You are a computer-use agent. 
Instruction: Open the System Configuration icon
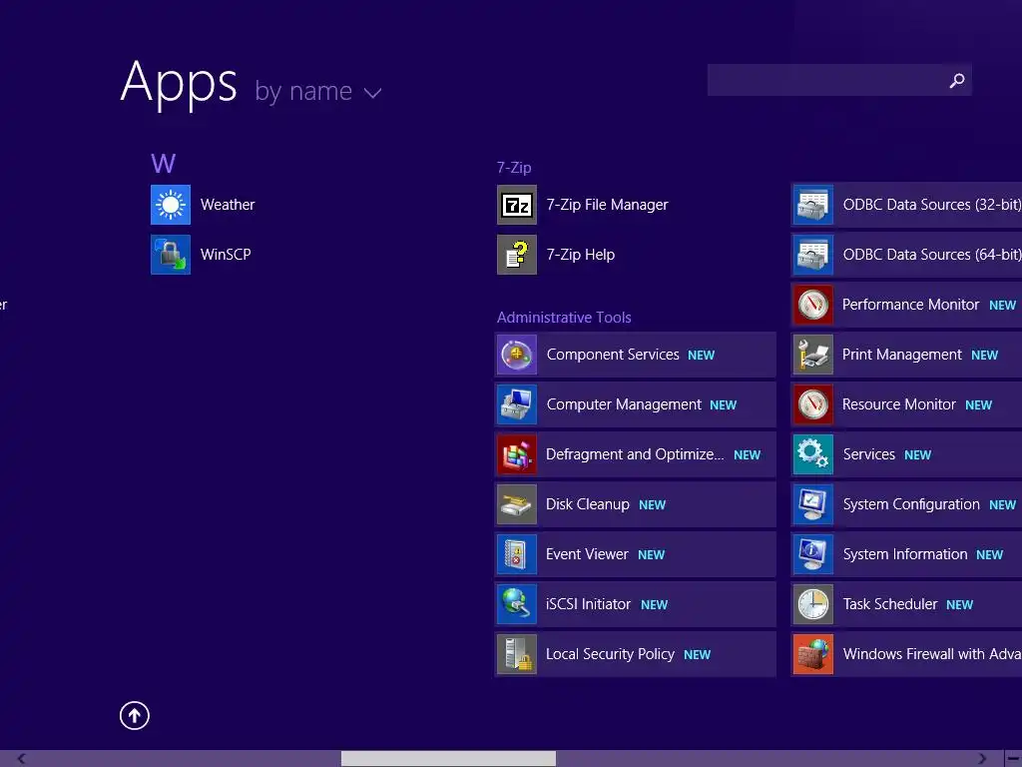coord(813,504)
